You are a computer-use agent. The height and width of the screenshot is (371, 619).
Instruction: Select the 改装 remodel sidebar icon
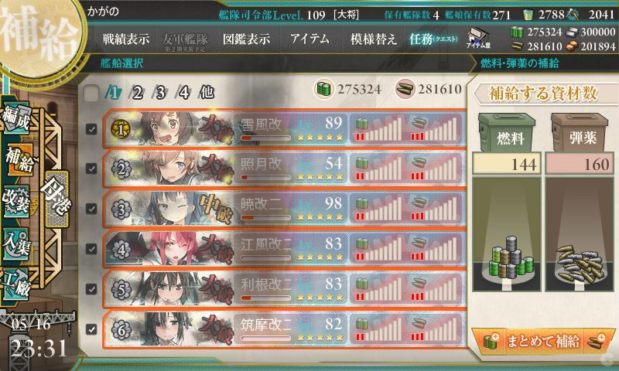pos(16,201)
